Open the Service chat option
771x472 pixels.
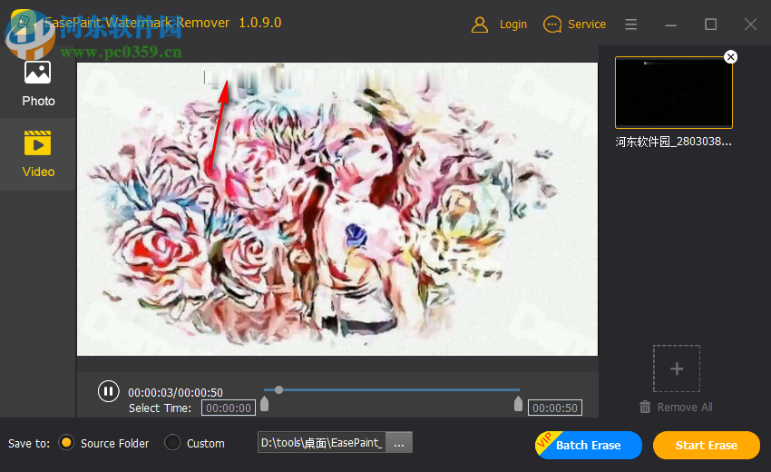586,25
